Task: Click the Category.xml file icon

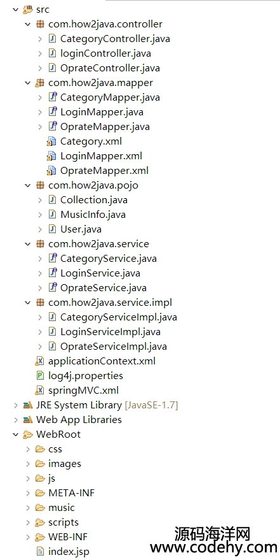Action: tap(52, 141)
